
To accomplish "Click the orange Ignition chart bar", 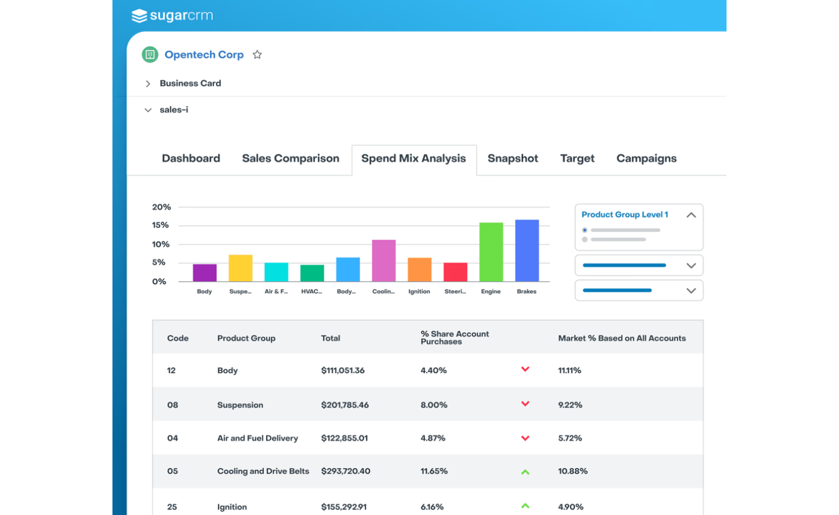I will click(x=419, y=269).
